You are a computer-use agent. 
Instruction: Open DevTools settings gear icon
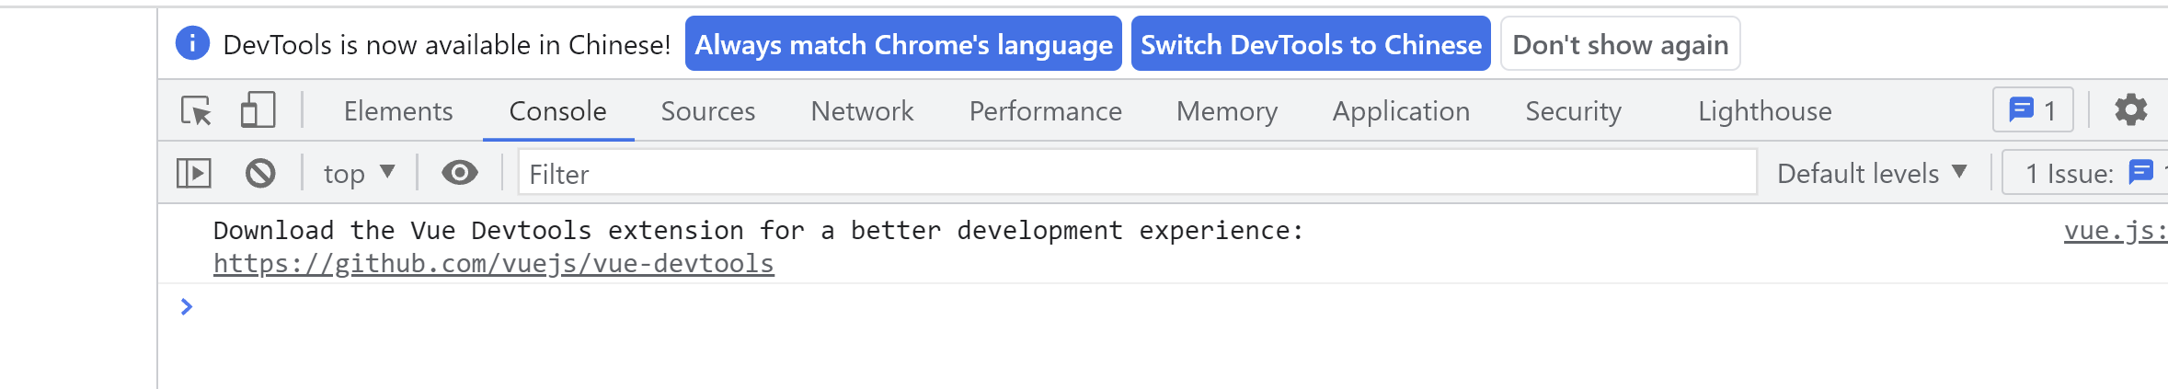click(x=2130, y=110)
